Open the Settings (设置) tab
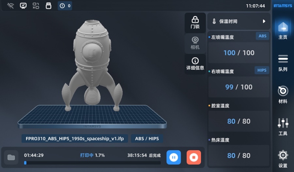 283,159
